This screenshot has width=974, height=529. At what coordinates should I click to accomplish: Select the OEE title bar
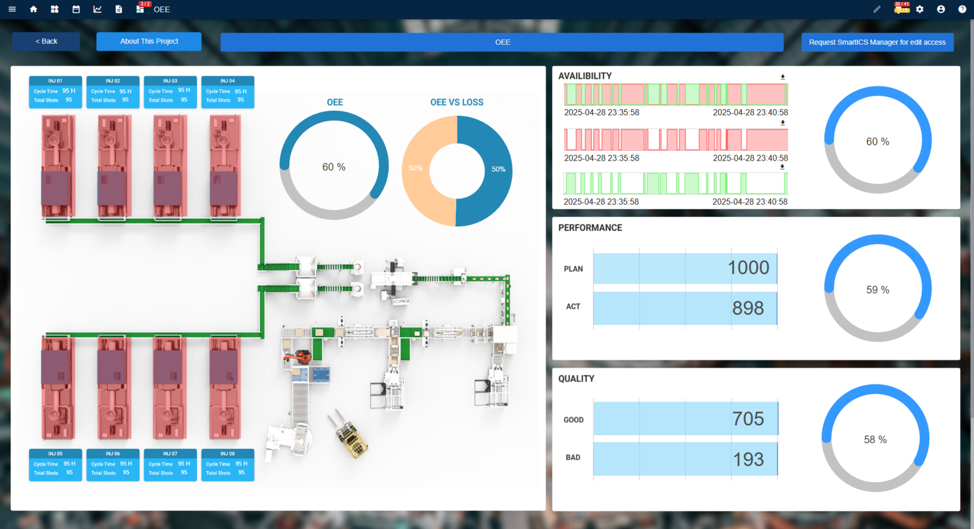(x=502, y=42)
